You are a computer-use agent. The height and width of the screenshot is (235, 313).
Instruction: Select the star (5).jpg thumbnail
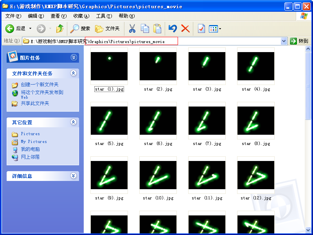point(109,121)
